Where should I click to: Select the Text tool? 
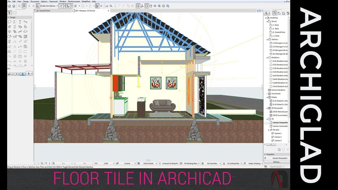(x=15, y=46)
